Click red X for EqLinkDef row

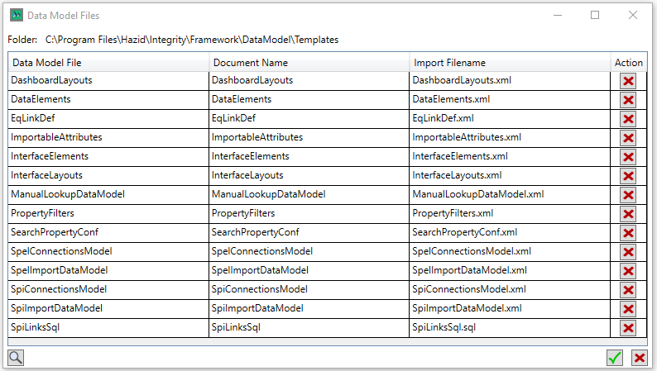tap(628, 119)
